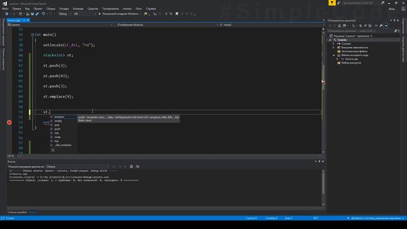Click the show all files icon in Solution Explorer
Image resolution: width=407 pixels, height=229 pixels.
(x=370, y=25)
